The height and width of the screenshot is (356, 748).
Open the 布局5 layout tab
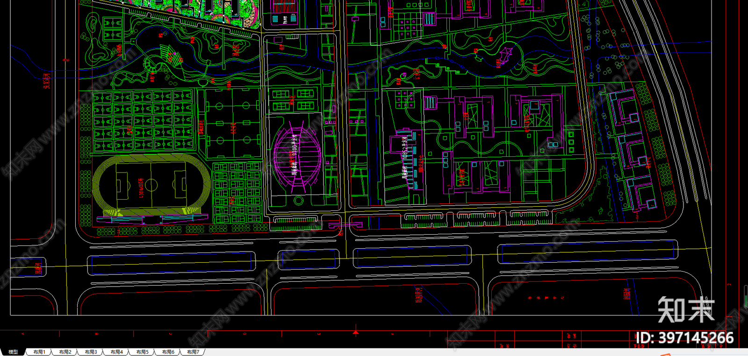[142, 352]
